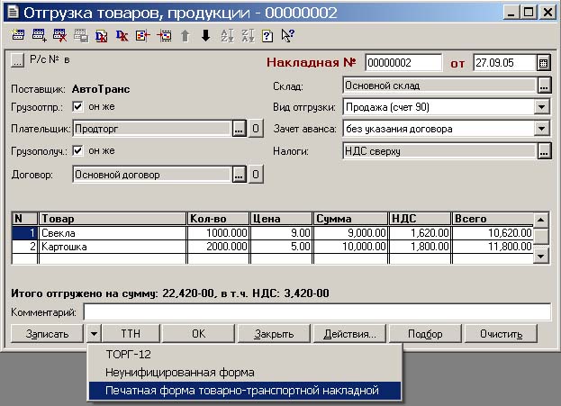Click the O button next to Плательщик
This screenshot has width=561, height=406.
pos(256,129)
